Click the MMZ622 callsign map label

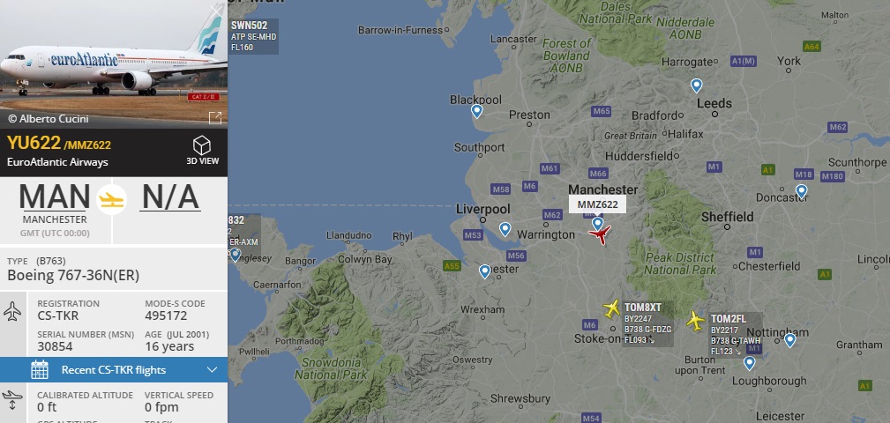(597, 204)
